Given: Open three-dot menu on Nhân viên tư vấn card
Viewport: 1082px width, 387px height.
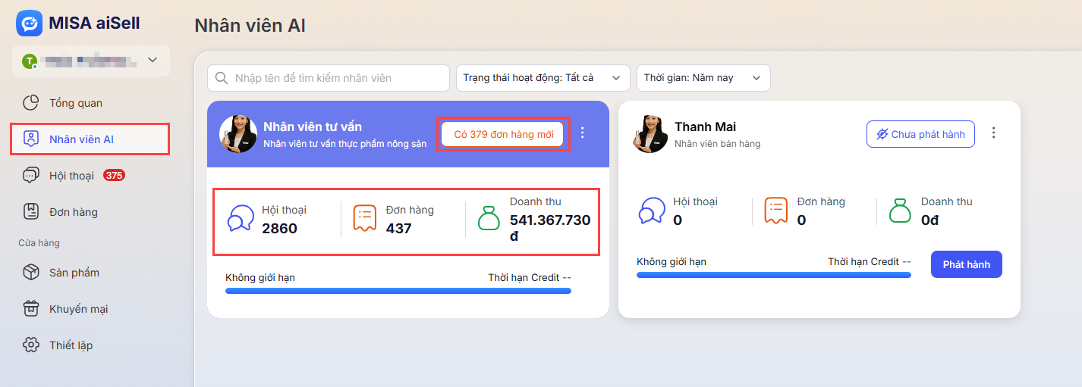Looking at the screenshot, I should pos(583,133).
